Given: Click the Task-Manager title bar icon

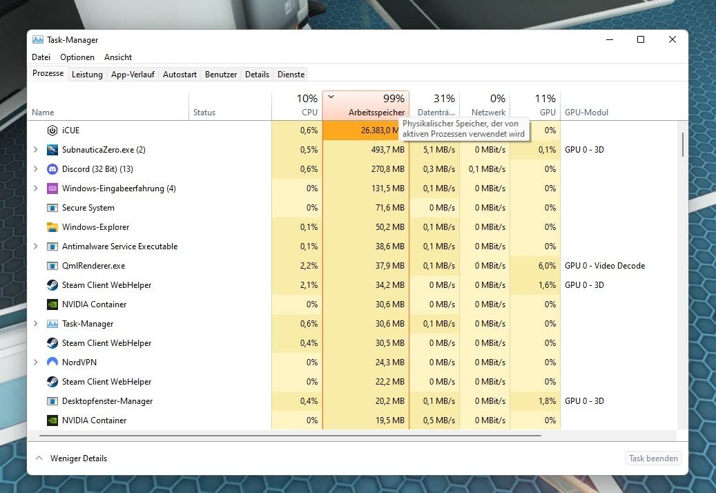Looking at the screenshot, I should coord(38,40).
